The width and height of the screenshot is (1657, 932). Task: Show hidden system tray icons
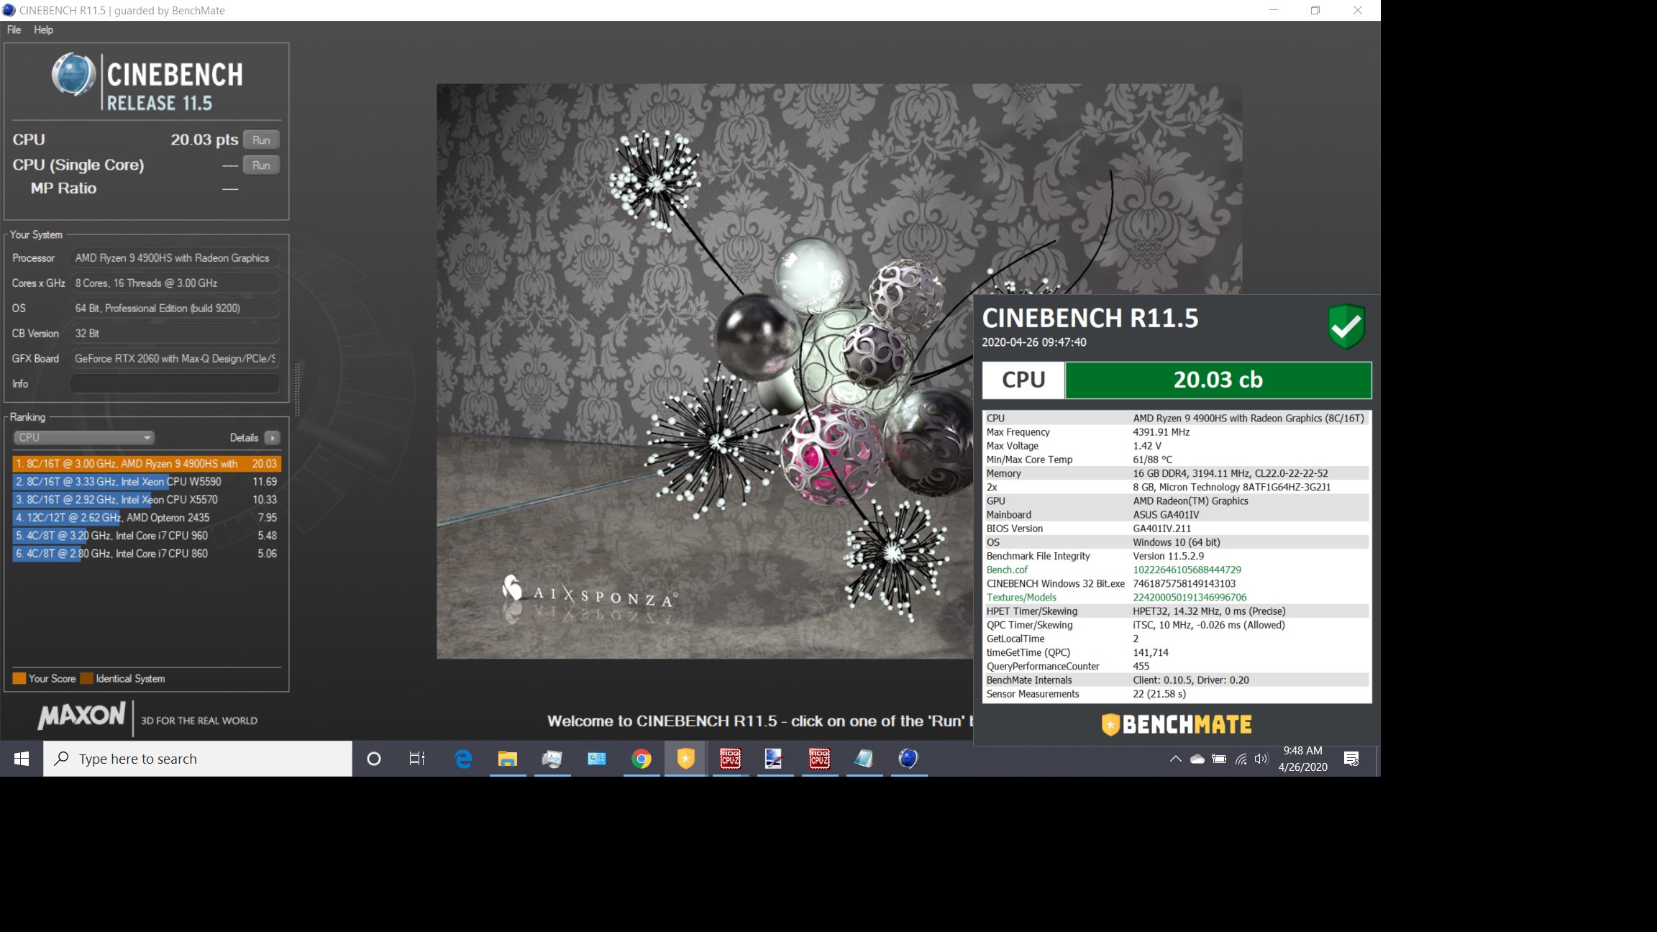click(x=1176, y=759)
